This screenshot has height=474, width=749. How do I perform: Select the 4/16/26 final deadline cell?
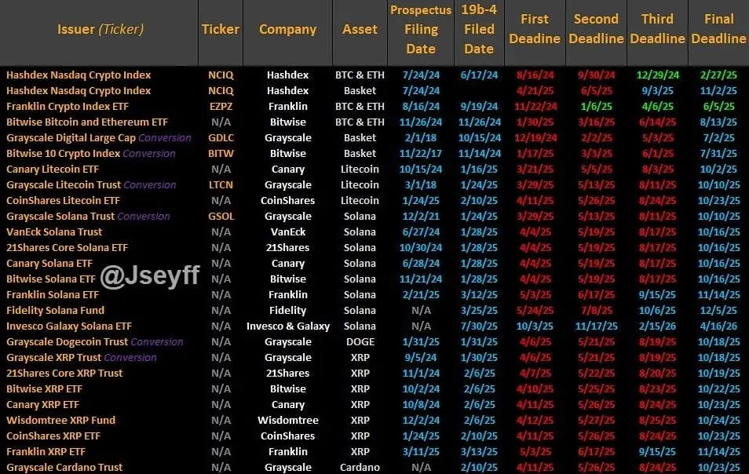718,326
